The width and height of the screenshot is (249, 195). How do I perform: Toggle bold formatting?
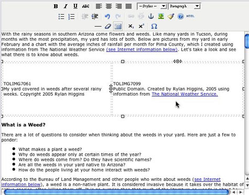56,6
